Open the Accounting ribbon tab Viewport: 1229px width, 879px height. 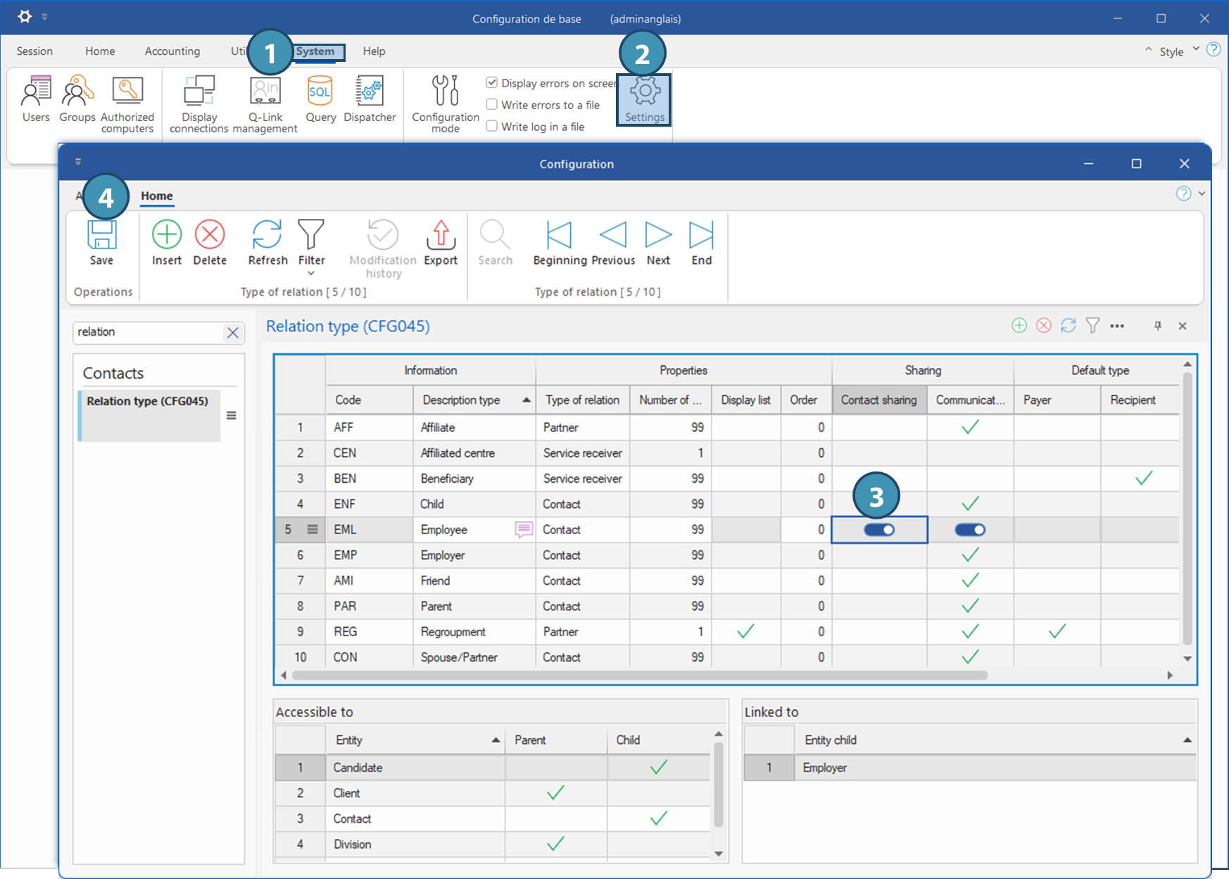172,51
